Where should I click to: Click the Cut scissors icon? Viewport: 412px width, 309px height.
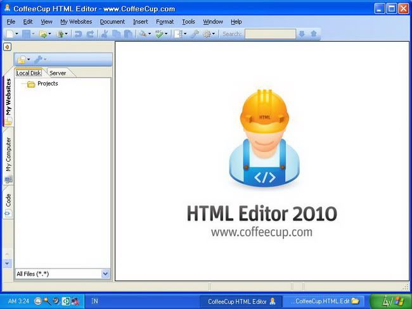[x=105, y=34]
